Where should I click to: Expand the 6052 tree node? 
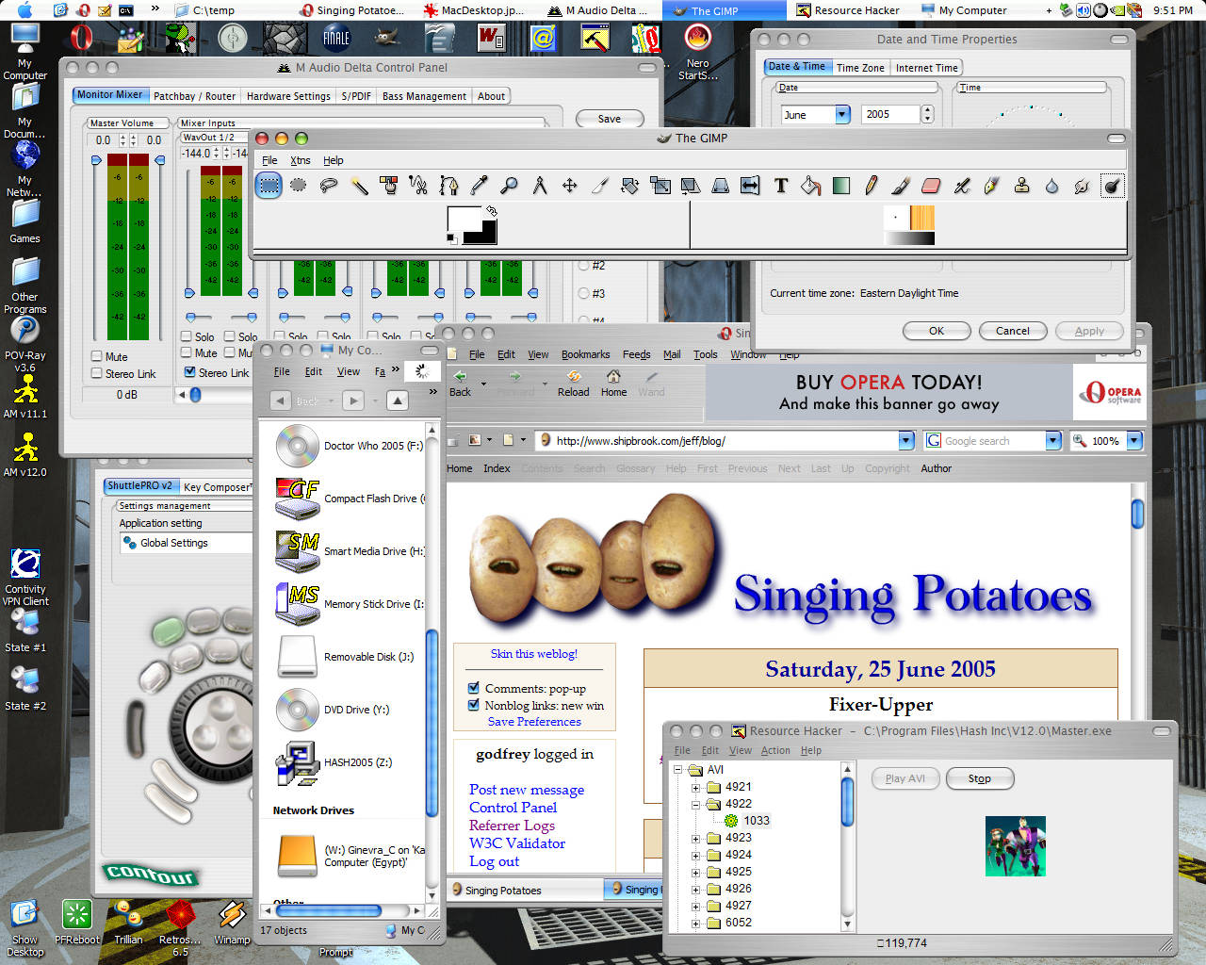tap(695, 923)
